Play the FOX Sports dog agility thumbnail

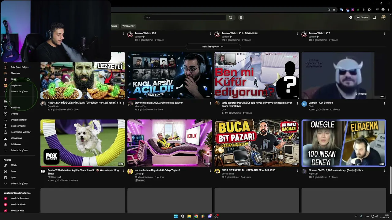[83, 143]
